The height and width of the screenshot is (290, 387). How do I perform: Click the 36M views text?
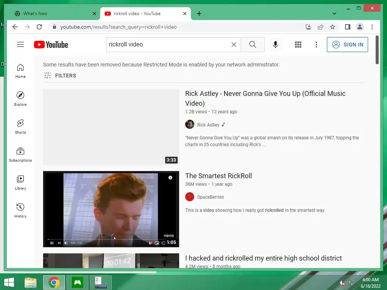click(x=196, y=184)
